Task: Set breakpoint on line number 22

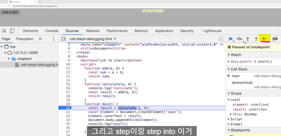Action: (x=68, y=112)
